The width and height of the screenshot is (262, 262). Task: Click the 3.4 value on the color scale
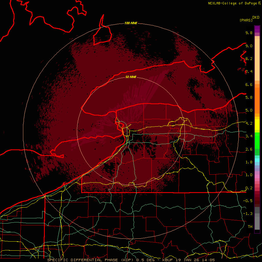click(249, 136)
